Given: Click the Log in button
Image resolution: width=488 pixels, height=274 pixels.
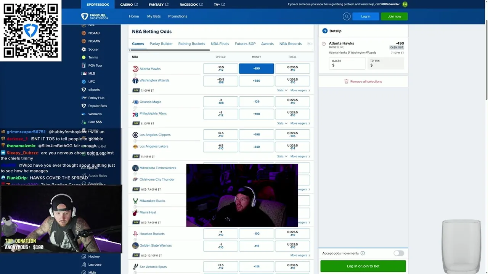Looking at the screenshot, I should [366, 16].
